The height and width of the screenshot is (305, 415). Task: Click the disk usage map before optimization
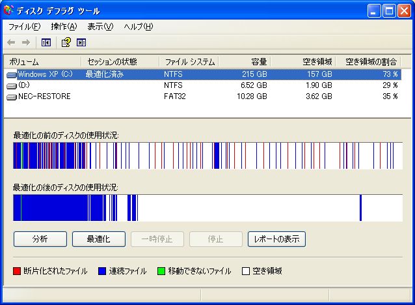pos(207,156)
